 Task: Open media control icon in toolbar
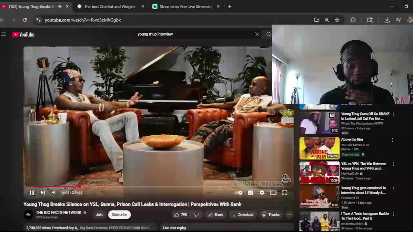tap(398, 20)
